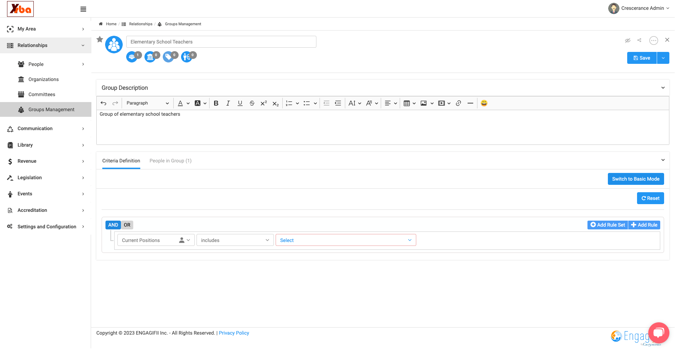Expand the Legislation menu

click(x=46, y=177)
